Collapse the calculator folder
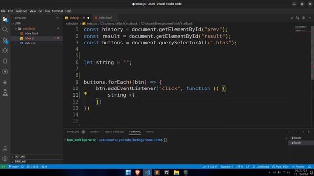The width and height of the screenshot is (314, 176). 16,29
